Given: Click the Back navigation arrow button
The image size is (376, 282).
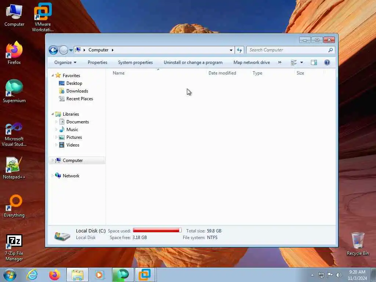Looking at the screenshot, I should coord(54,50).
